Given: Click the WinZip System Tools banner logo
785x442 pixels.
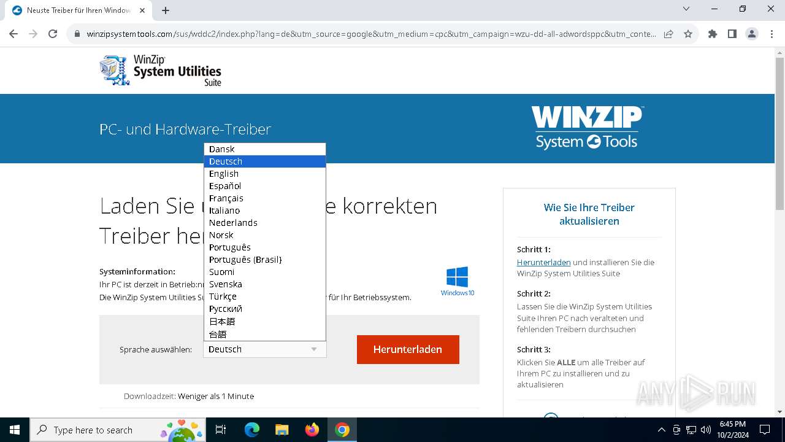Looking at the screenshot, I should pos(587,128).
